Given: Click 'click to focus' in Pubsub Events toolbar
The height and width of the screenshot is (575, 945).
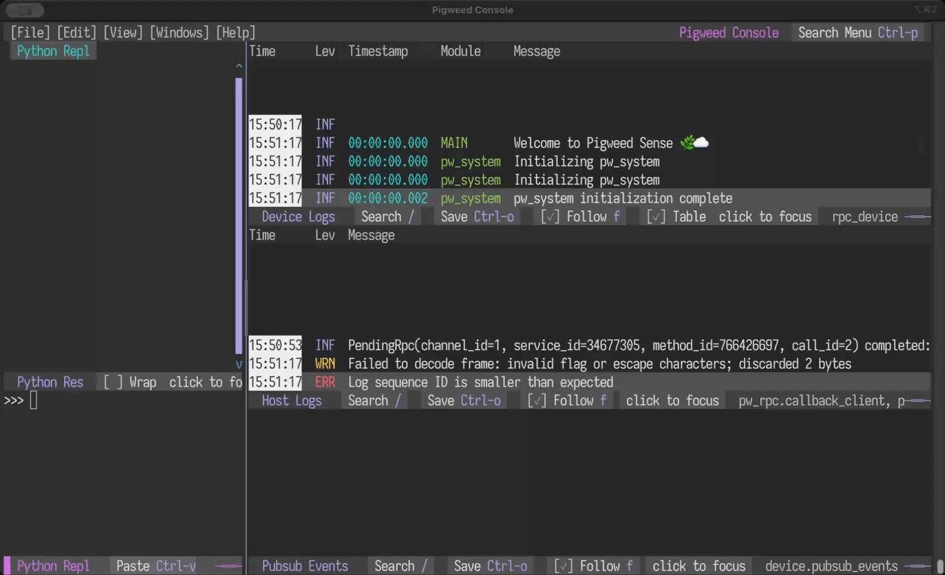Looking at the screenshot, I should (699, 566).
